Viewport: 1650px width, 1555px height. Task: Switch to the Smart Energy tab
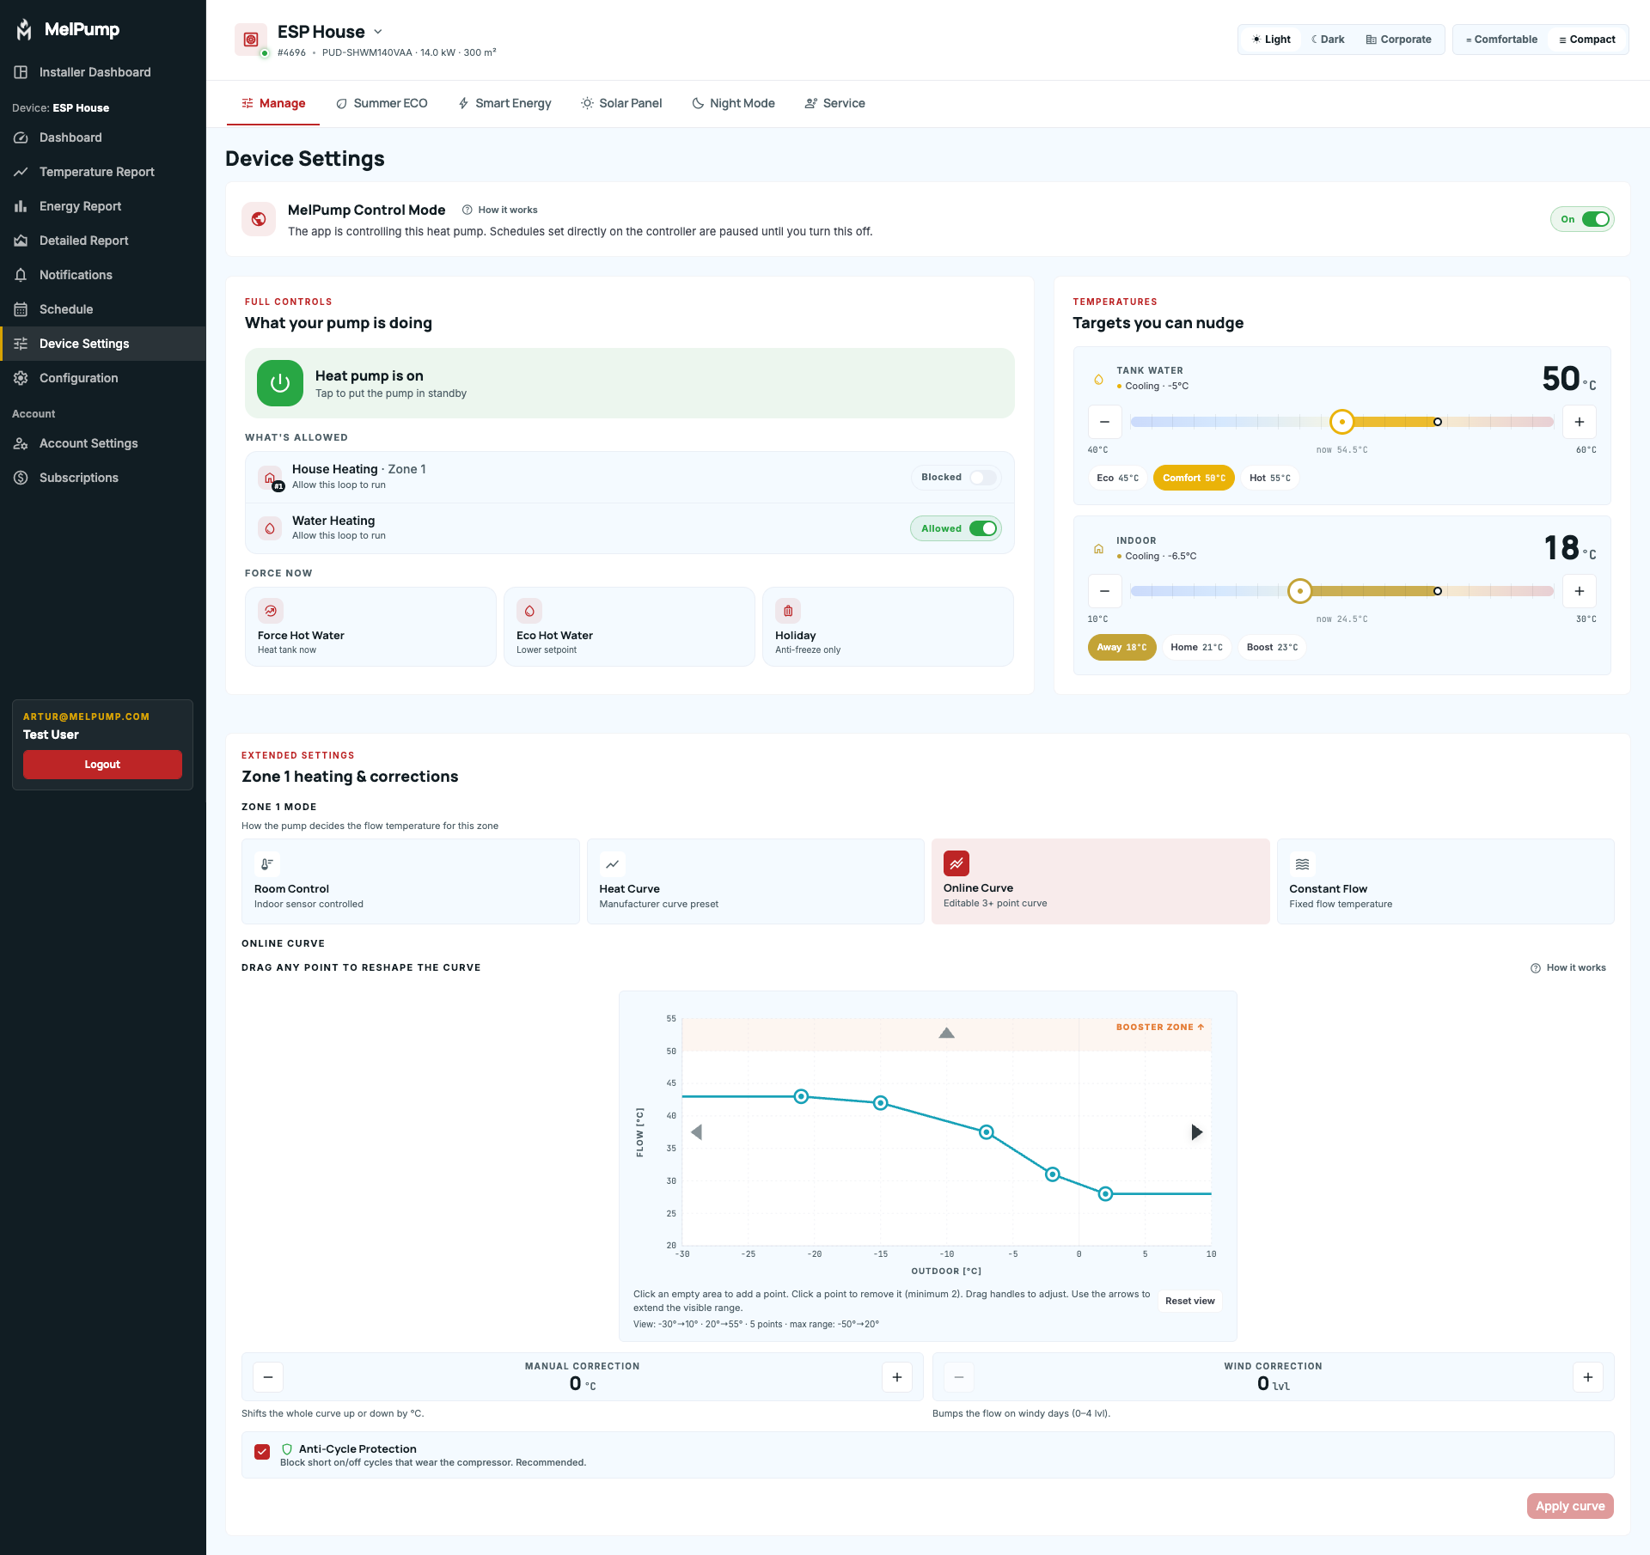pos(504,103)
